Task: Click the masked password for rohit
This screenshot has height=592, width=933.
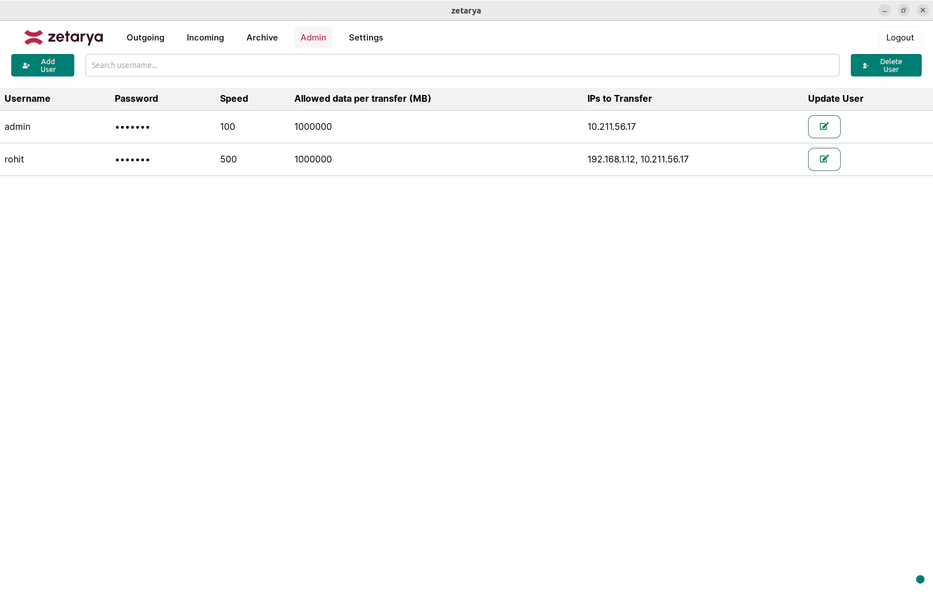Action: (132, 160)
